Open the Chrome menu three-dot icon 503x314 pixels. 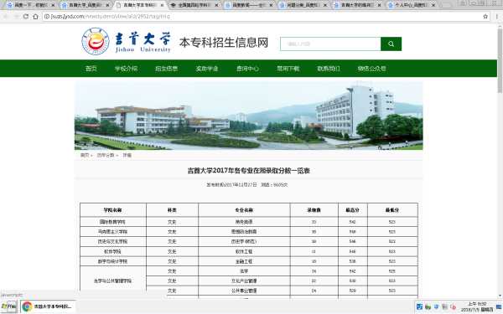[x=496, y=17]
